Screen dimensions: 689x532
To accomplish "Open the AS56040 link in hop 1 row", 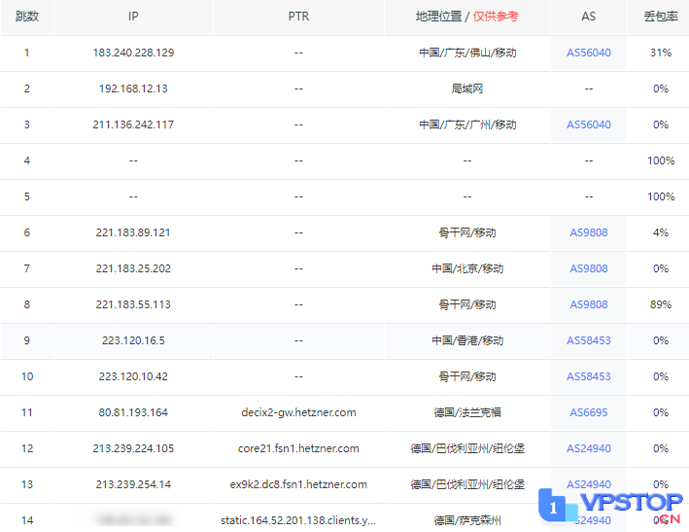I will click(588, 53).
